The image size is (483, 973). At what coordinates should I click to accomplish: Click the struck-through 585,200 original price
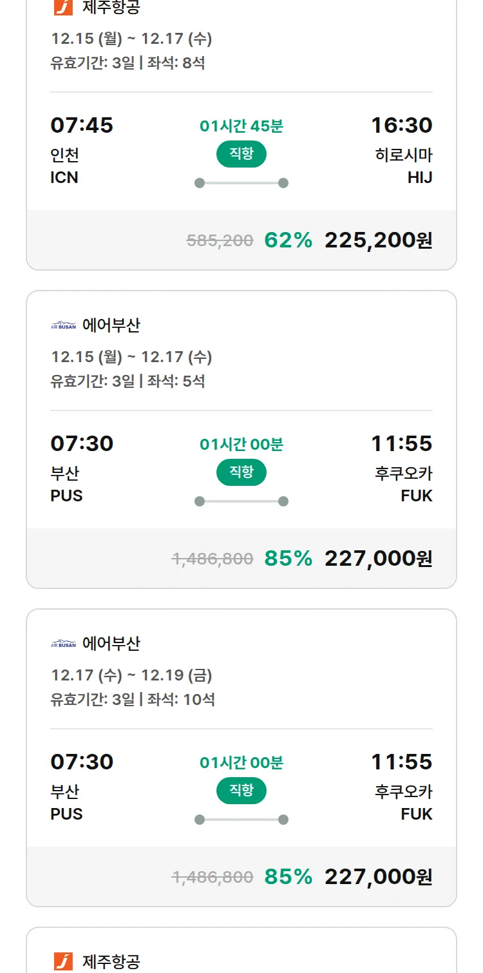(220, 241)
